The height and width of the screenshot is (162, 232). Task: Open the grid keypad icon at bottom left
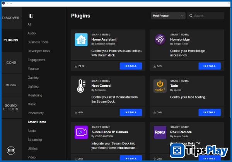coord(11,151)
